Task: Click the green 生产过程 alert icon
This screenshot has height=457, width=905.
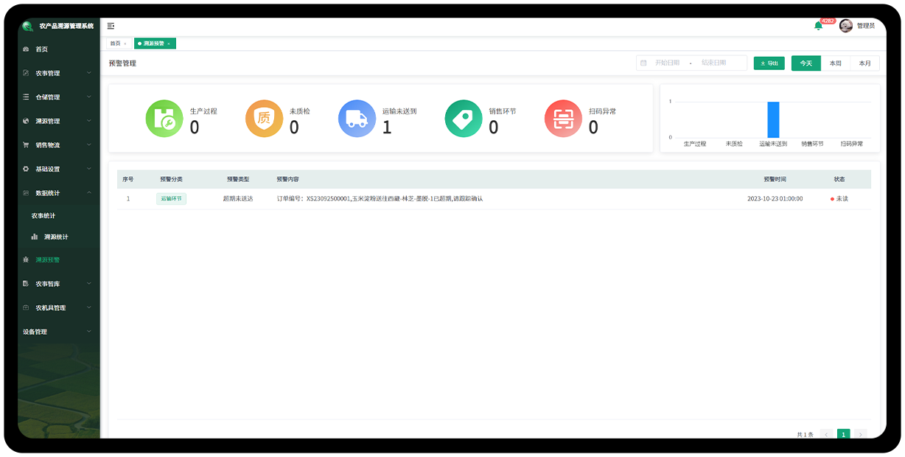Action: pos(164,119)
